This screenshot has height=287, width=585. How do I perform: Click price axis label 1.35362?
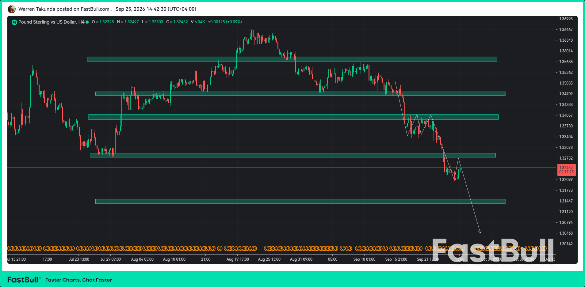pyautogui.click(x=566, y=72)
